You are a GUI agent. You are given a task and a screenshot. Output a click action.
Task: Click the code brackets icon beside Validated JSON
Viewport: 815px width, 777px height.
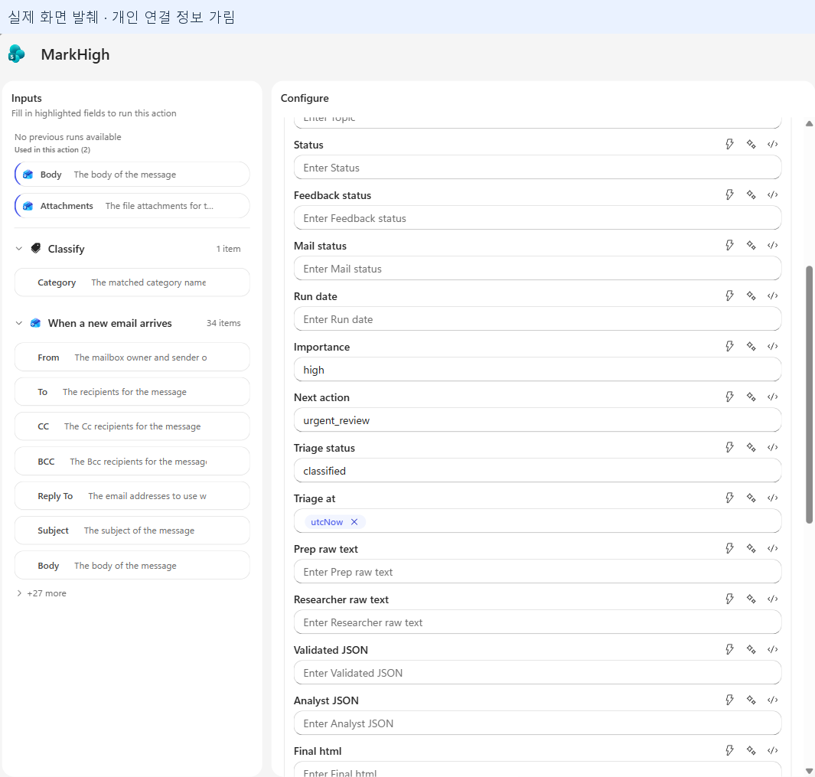click(772, 649)
